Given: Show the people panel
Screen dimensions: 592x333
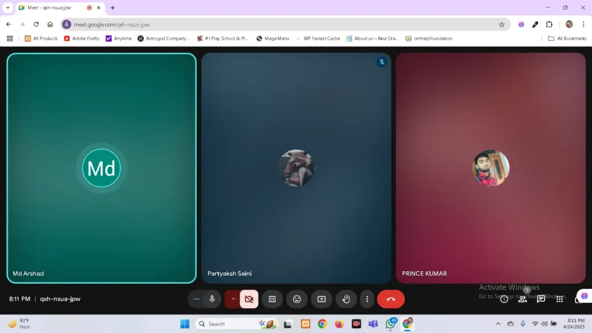Looking at the screenshot, I should click(523, 299).
